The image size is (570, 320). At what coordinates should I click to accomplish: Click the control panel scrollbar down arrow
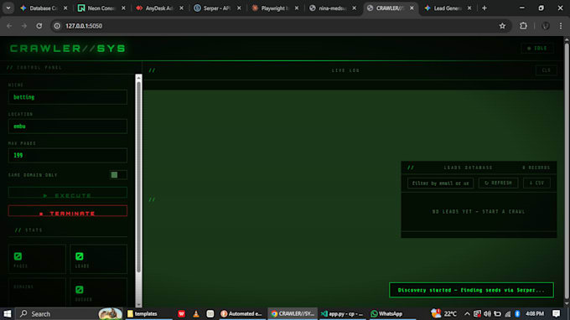pyautogui.click(x=138, y=304)
